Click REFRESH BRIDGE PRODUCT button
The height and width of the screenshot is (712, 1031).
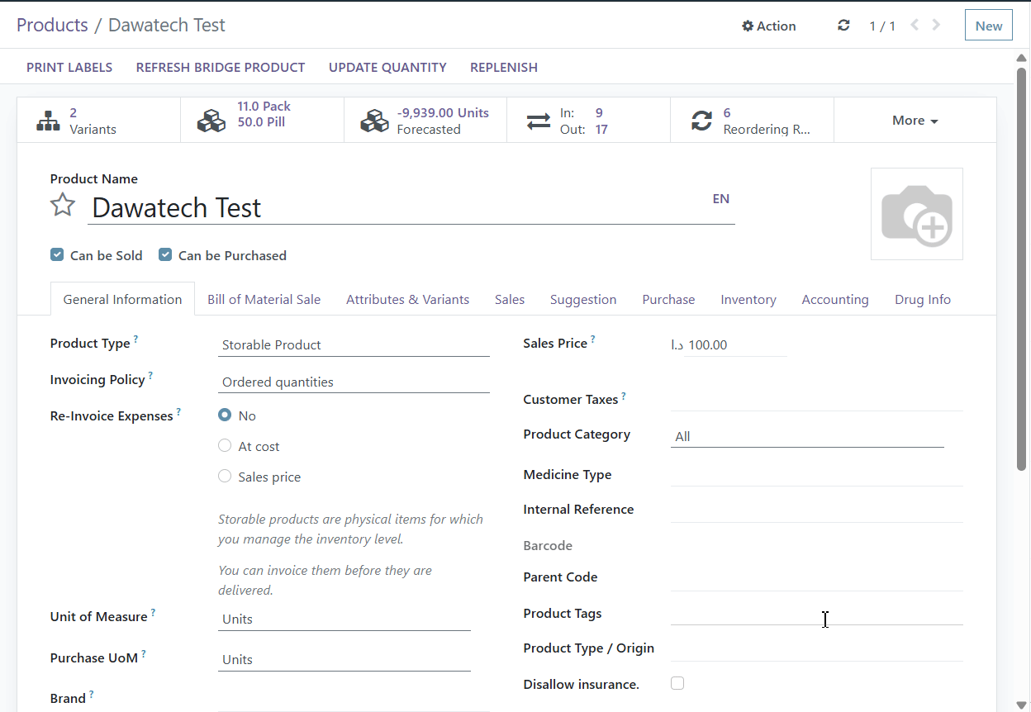click(x=221, y=68)
